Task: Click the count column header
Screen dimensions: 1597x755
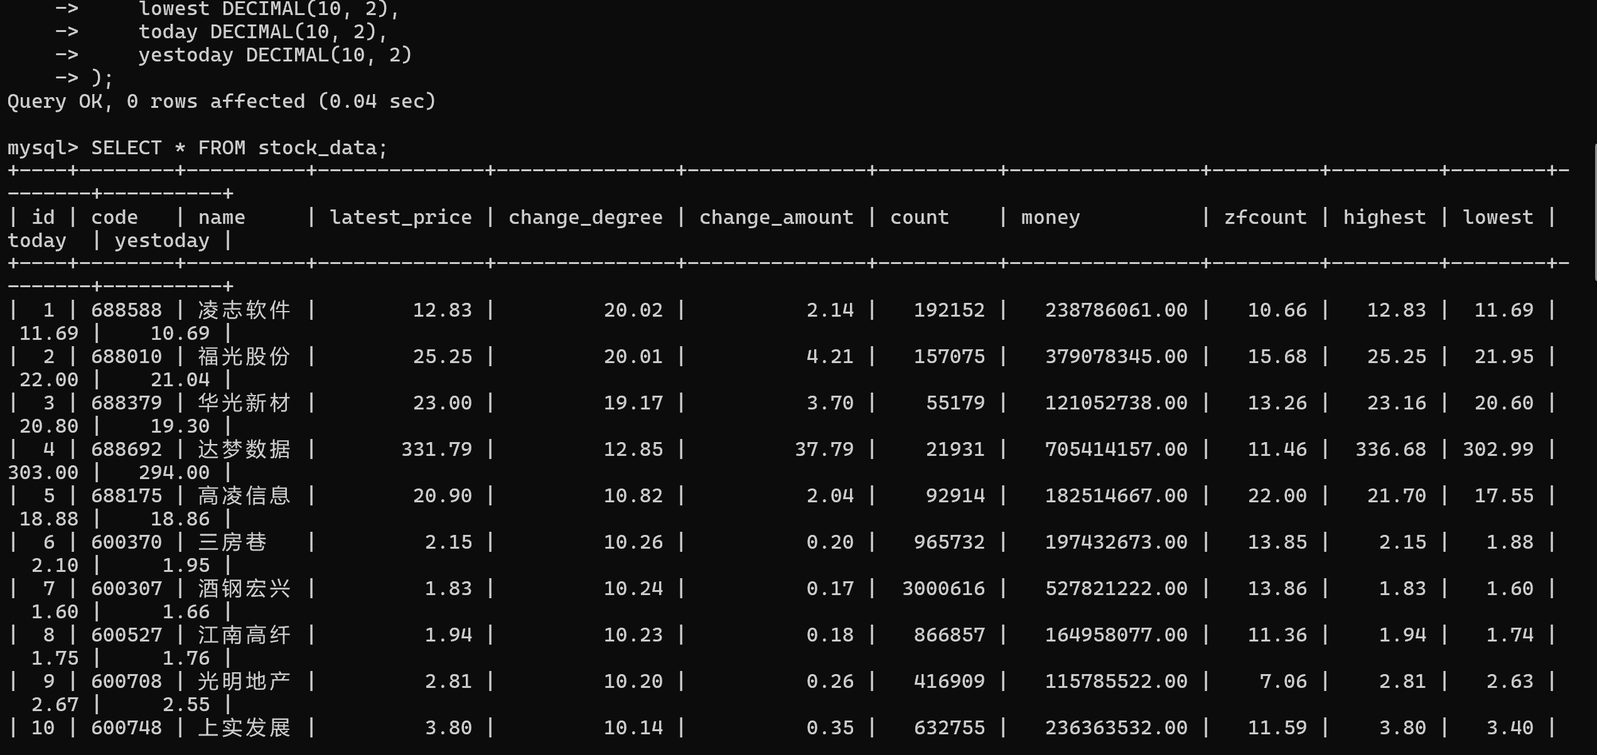Action: coord(919,218)
